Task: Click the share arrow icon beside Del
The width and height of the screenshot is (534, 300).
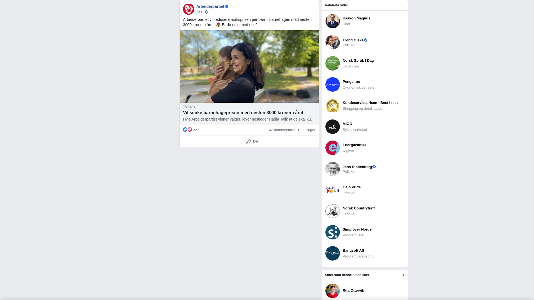Action: click(249, 141)
